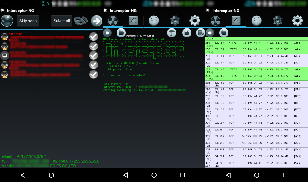Open gear settings tab on console screen
Image resolution: width=308 pixels, height=182 pixels.
pos(195,21)
